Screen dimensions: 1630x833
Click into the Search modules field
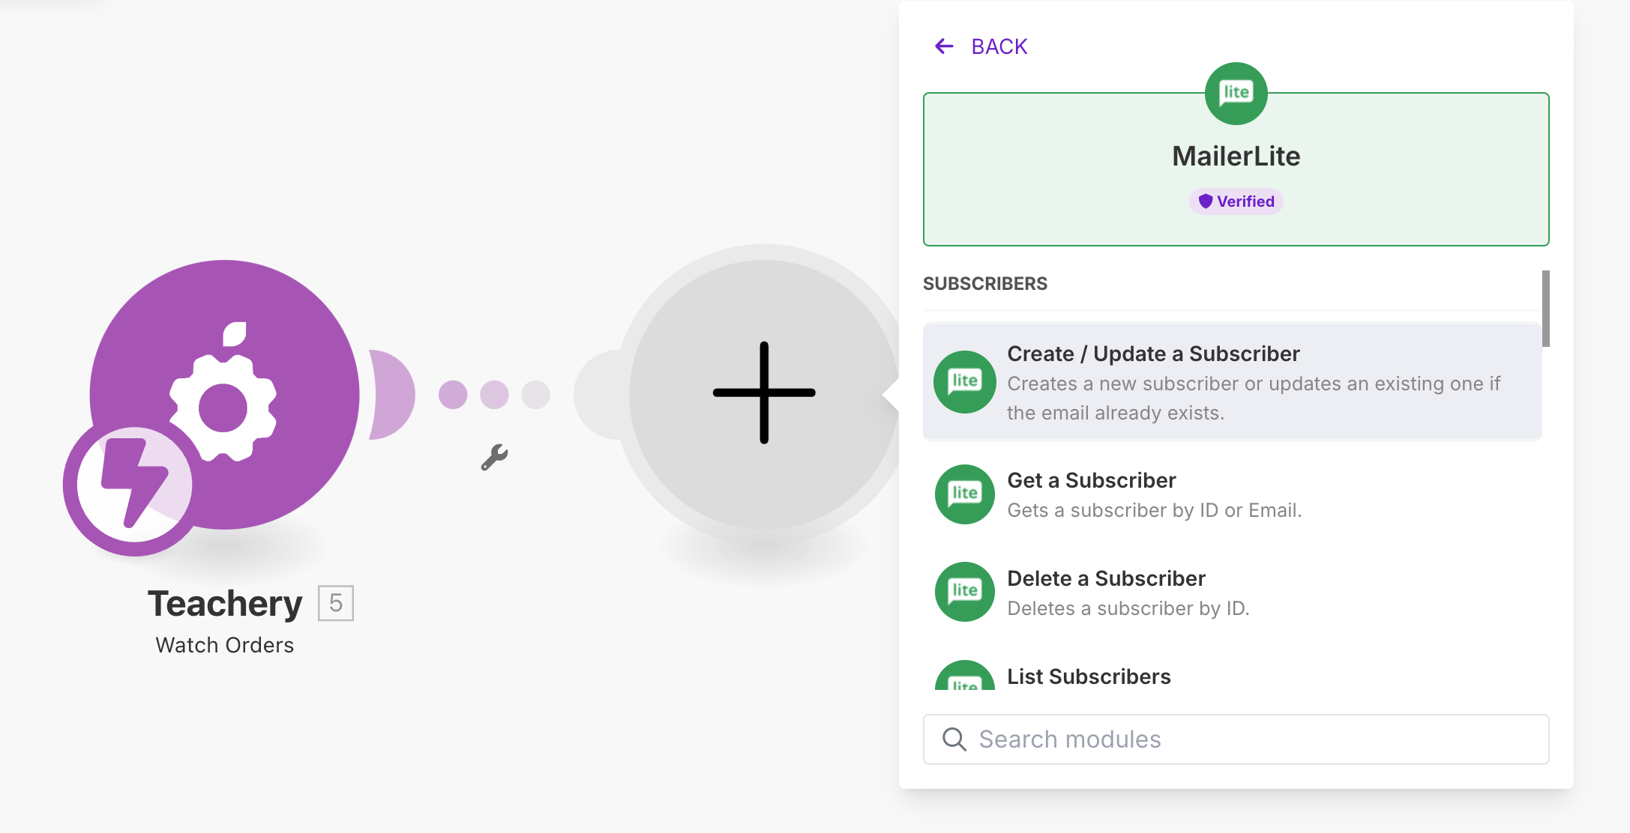point(1252,739)
